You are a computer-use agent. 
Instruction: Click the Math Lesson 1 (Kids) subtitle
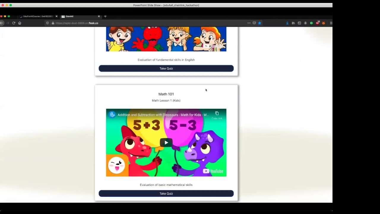point(166,100)
